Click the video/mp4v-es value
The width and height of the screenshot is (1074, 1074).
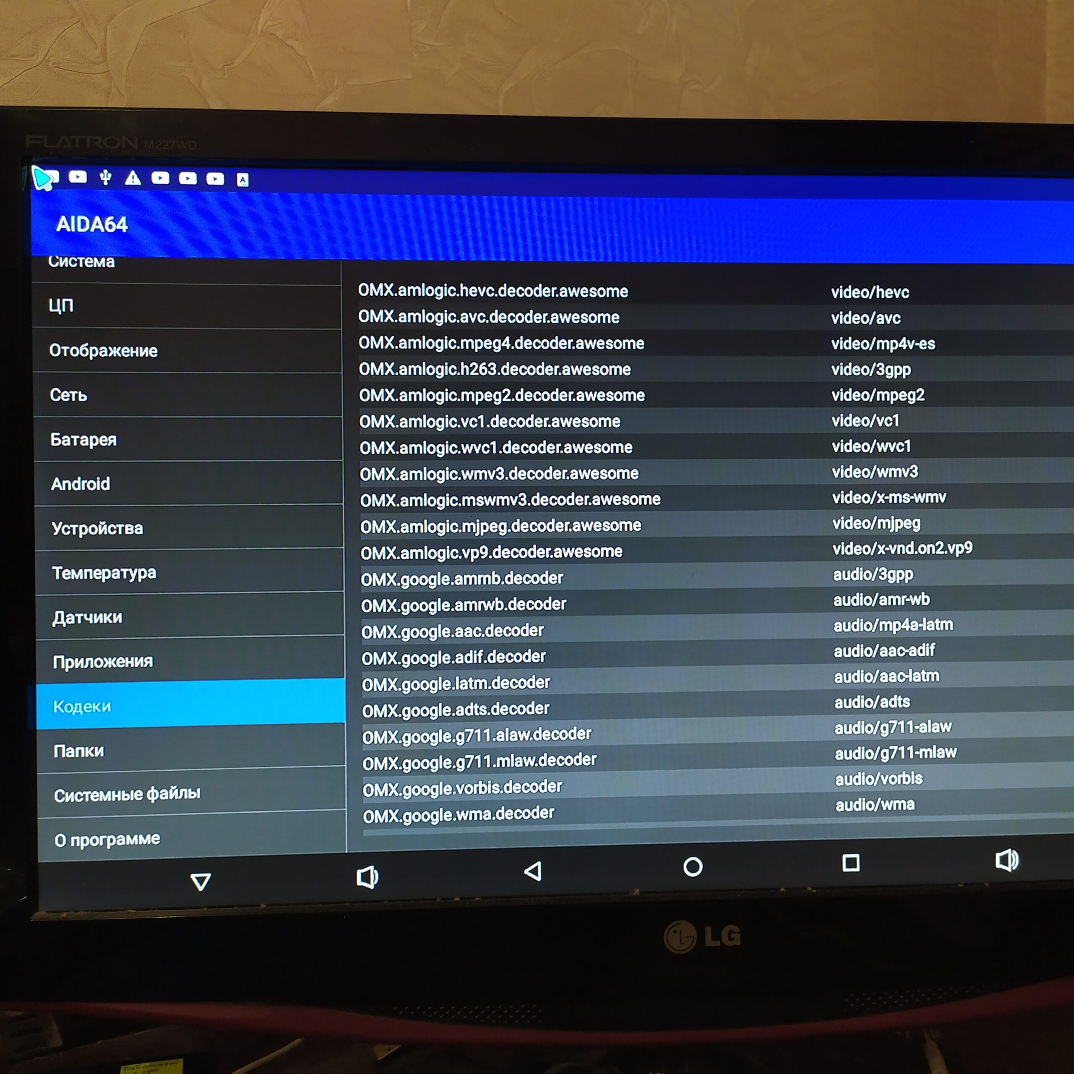click(x=883, y=344)
